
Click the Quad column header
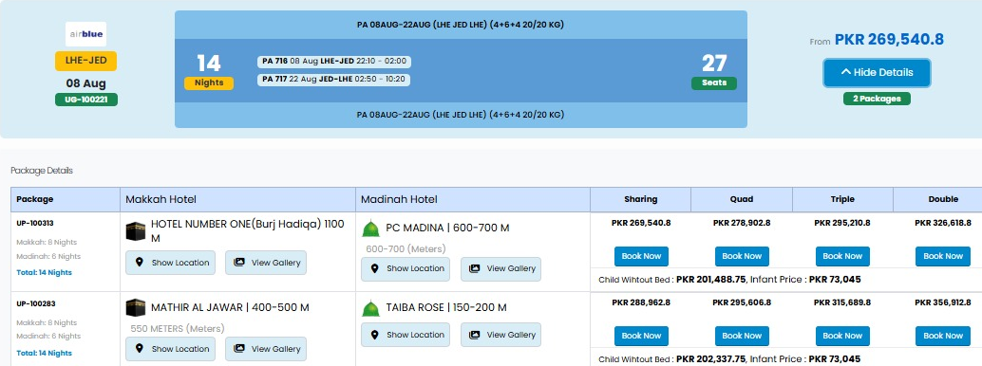pos(742,199)
